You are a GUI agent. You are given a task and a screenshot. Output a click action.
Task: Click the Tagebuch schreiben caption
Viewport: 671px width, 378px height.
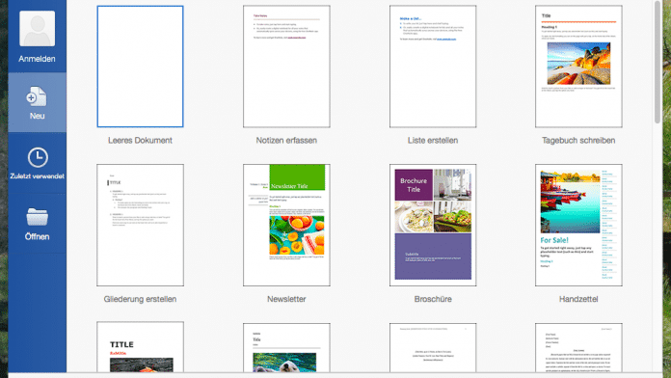click(578, 141)
